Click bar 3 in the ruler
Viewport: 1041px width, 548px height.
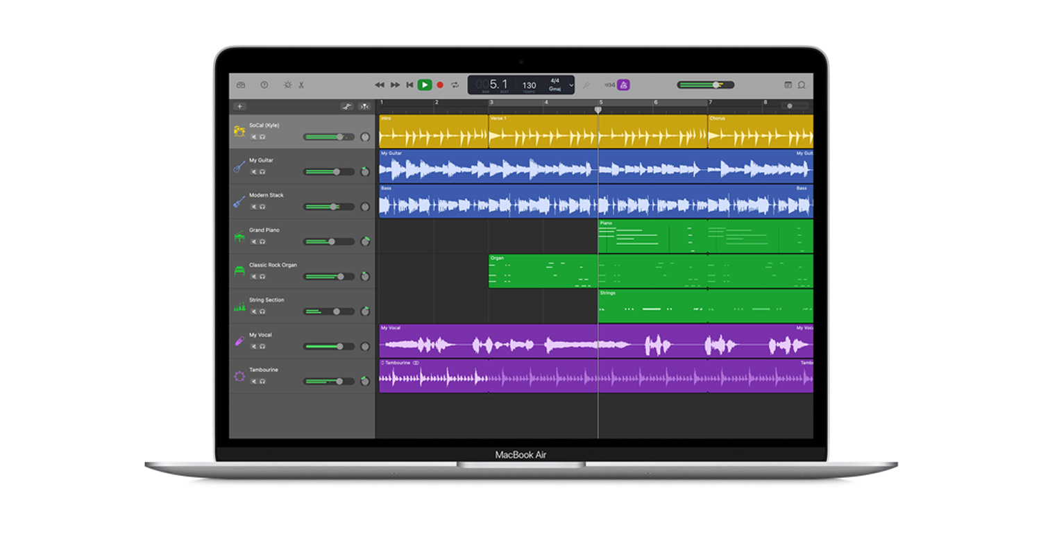[491, 103]
